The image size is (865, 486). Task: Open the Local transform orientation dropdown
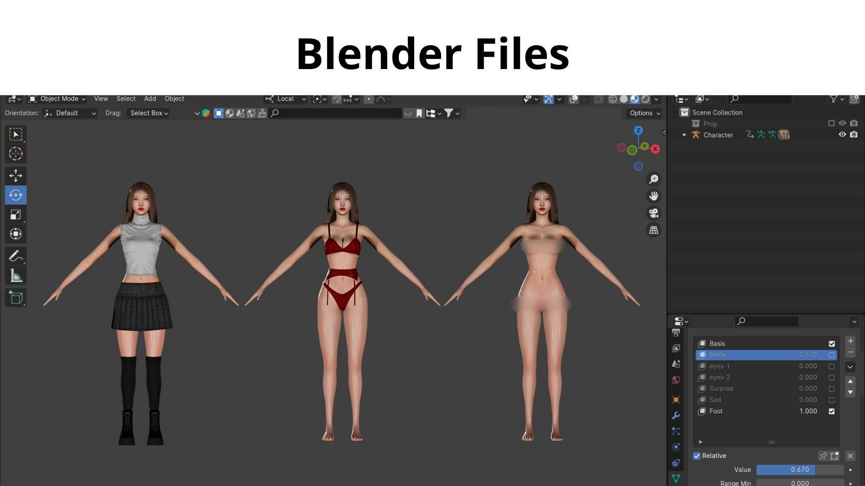(x=285, y=99)
